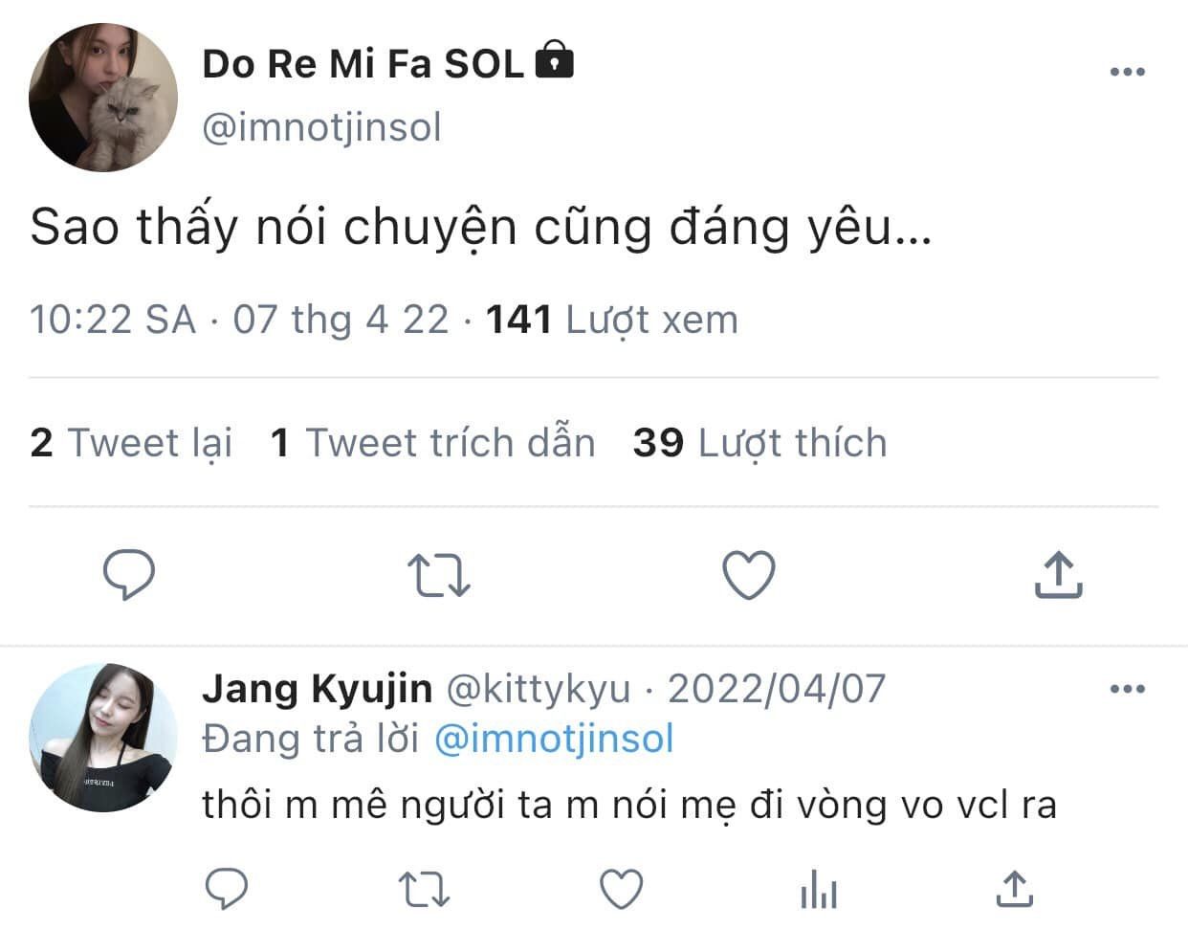
Task: Reply to Jang Kyujin's comment
Action: click(x=228, y=889)
